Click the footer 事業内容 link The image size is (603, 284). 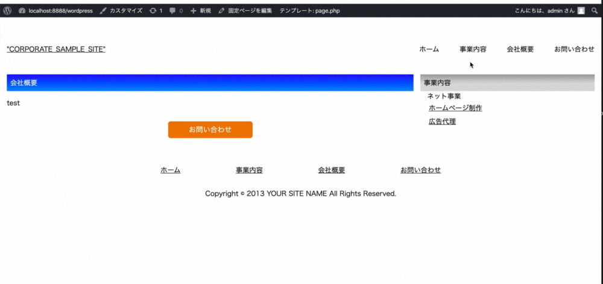pos(249,170)
